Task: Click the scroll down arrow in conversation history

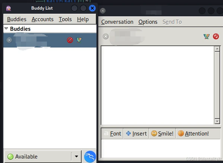Action: click(x=217, y=121)
